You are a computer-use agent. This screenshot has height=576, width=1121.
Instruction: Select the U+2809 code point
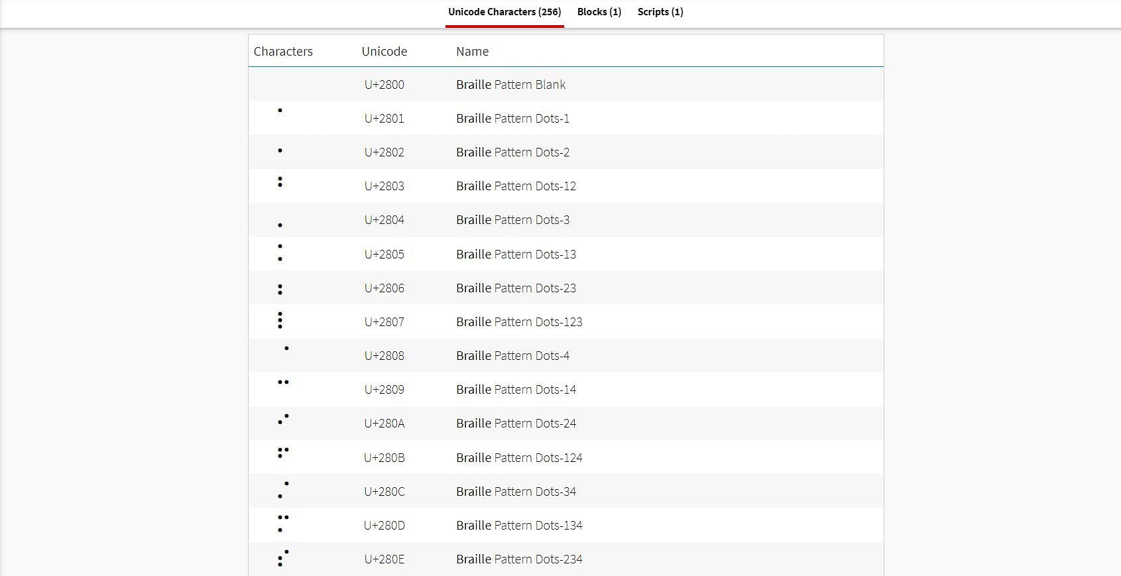[x=384, y=389]
